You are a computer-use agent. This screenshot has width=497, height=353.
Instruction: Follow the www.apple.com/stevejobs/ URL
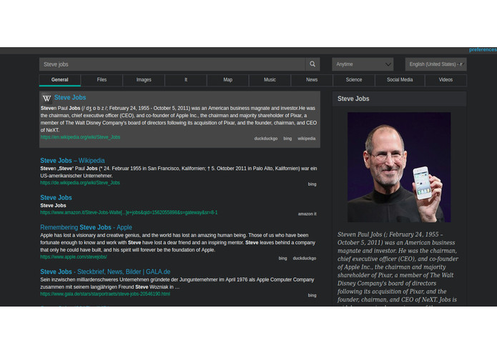[x=74, y=257]
